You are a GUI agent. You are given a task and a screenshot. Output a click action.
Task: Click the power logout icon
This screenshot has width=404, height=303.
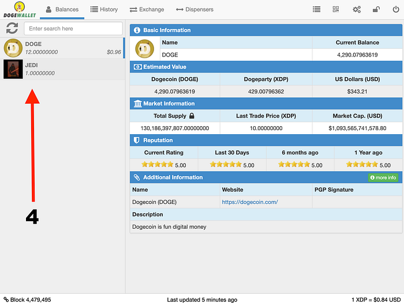tap(396, 10)
